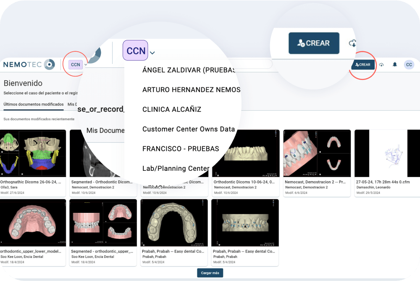This screenshot has width=420, height=281.
Task: Click the enlarged CREAR button in magnifier
Action: [x=314, y=43]
